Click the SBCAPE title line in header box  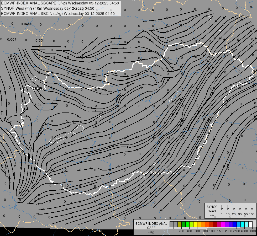pyautogui.click(x=60, y=3)
